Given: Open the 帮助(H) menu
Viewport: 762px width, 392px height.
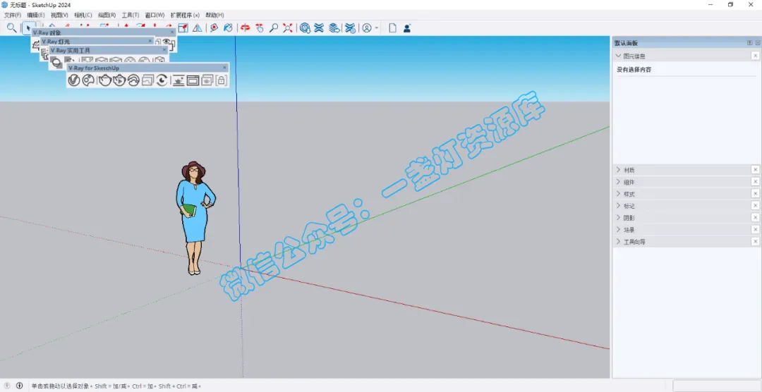Looking at the screenshot, I should click(214, 15).
